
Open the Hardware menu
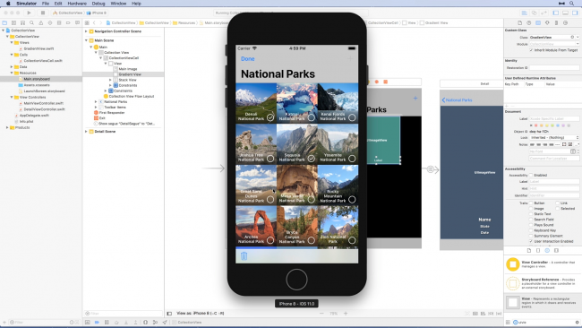point(77,4)
